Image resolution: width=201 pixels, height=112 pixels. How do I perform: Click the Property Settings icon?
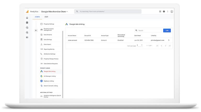41,24
